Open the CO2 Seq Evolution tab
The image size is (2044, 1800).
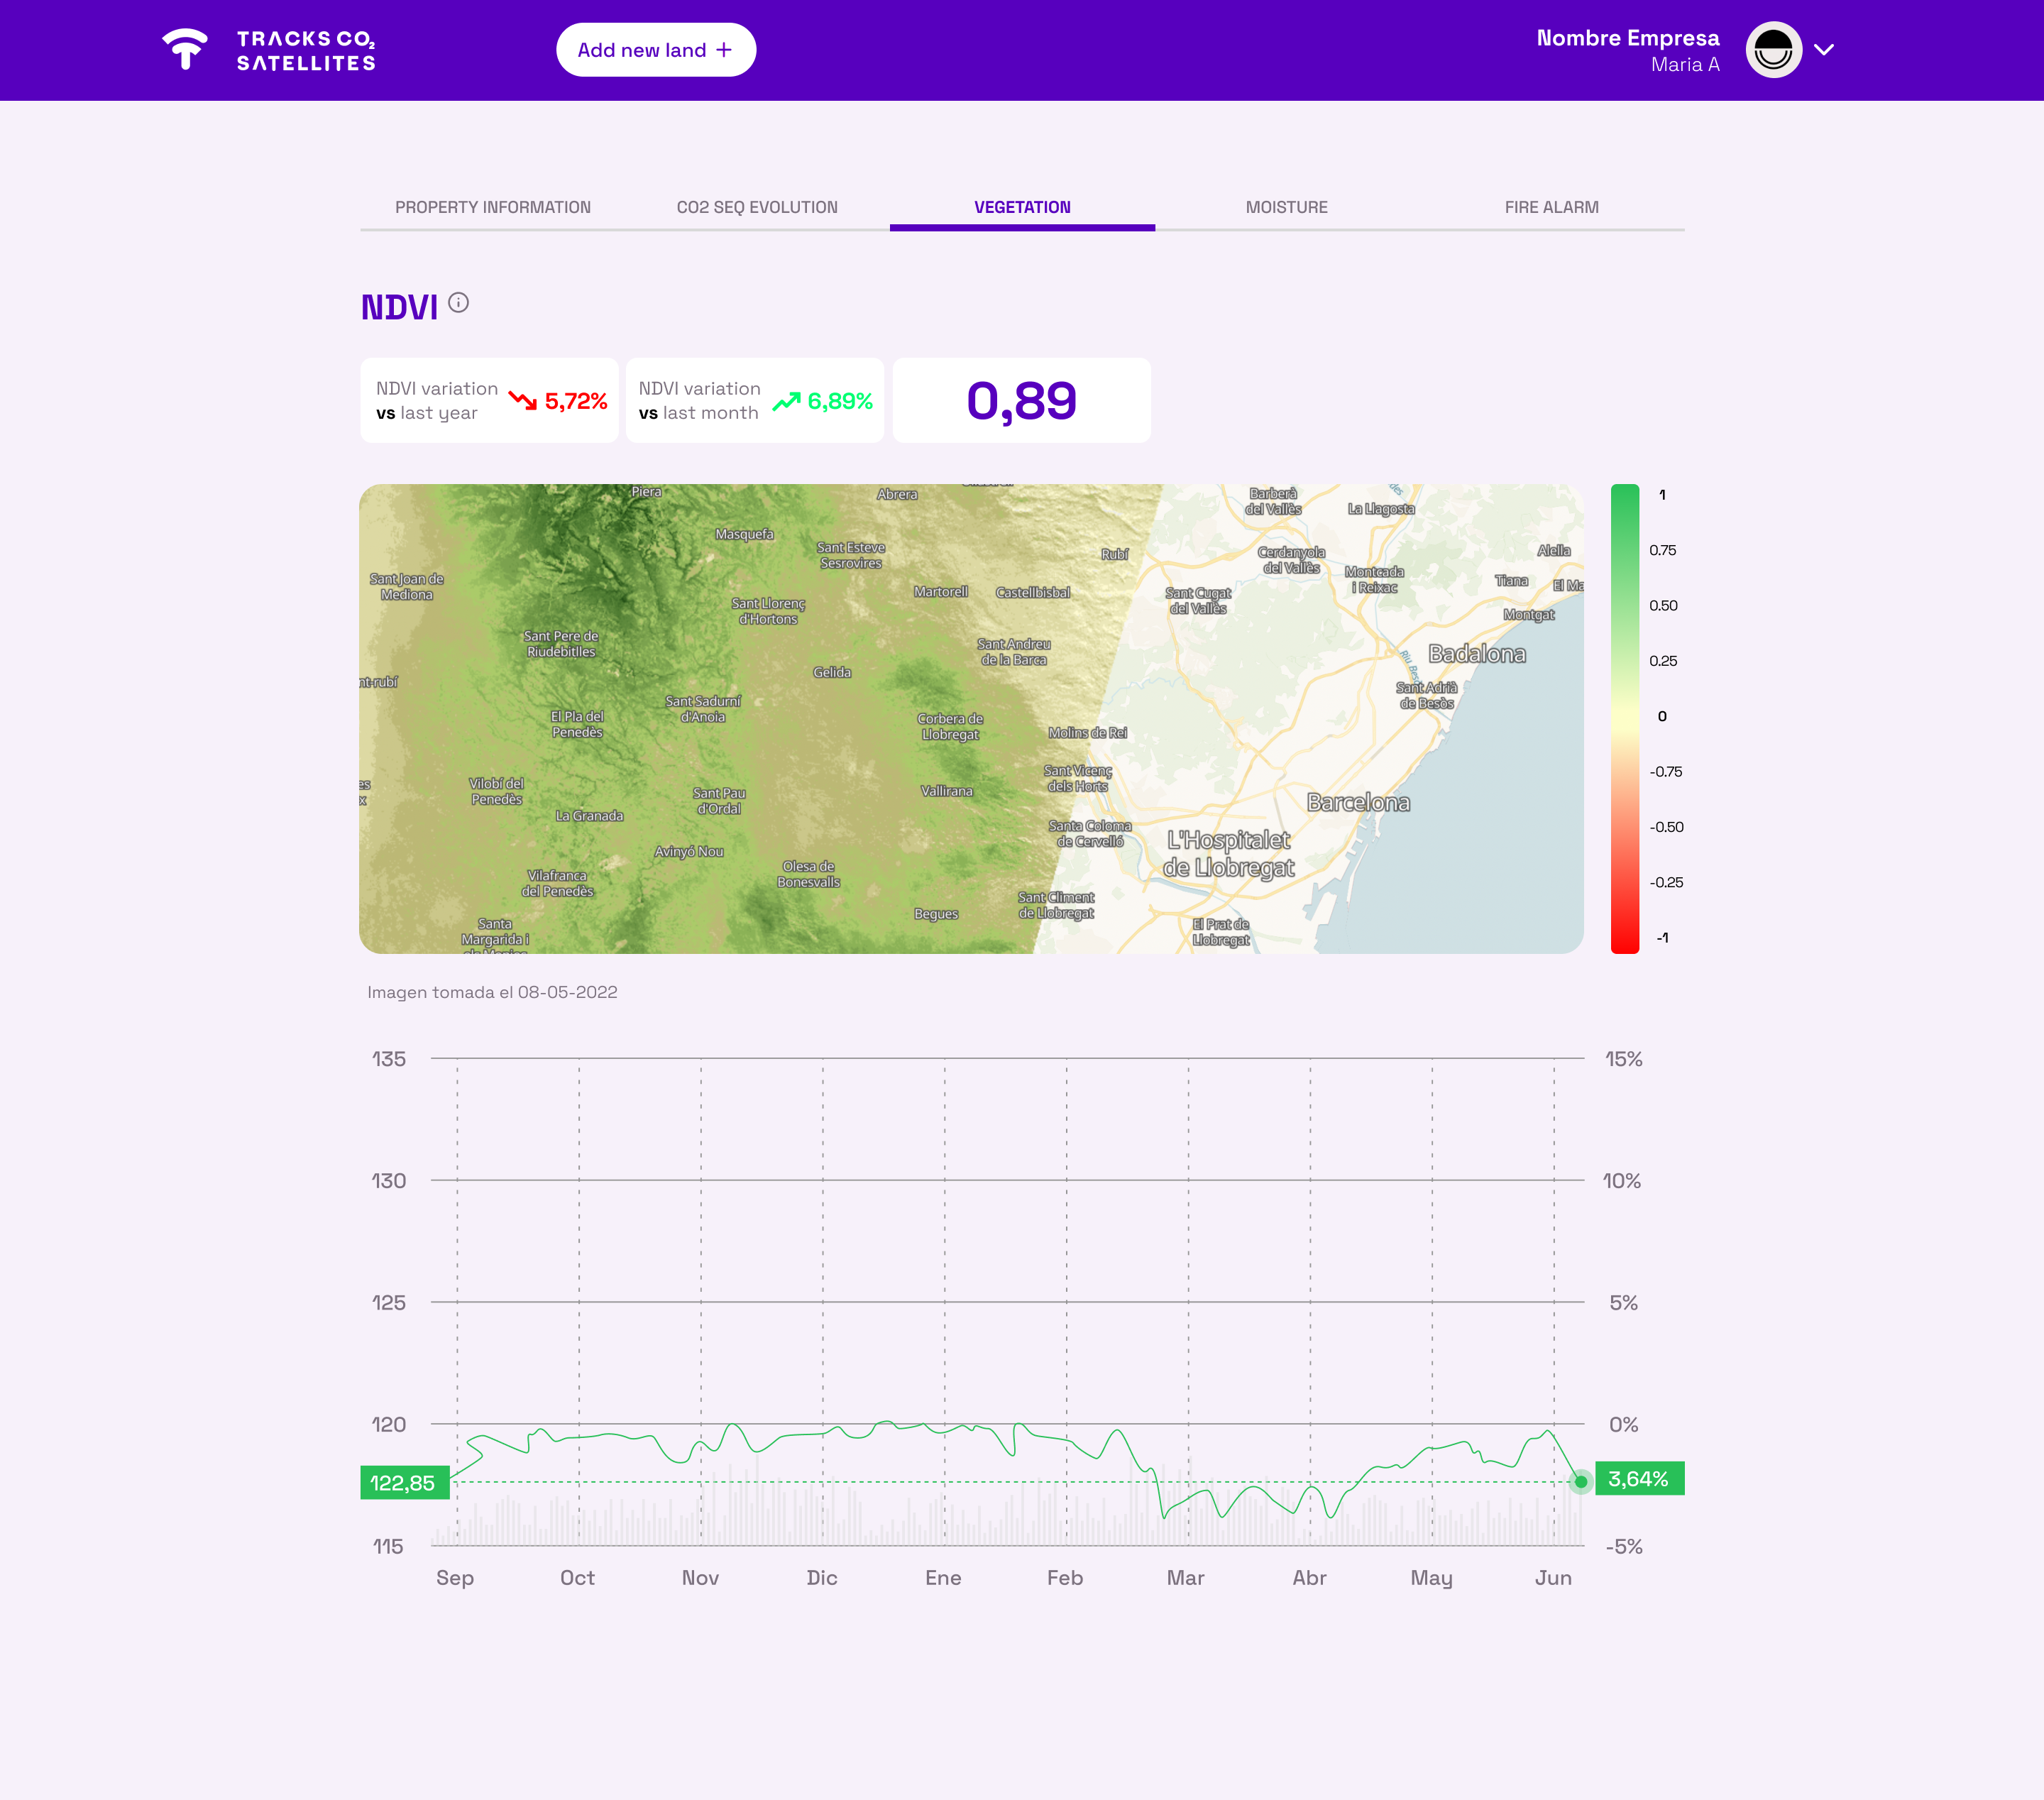pos(757,207)
